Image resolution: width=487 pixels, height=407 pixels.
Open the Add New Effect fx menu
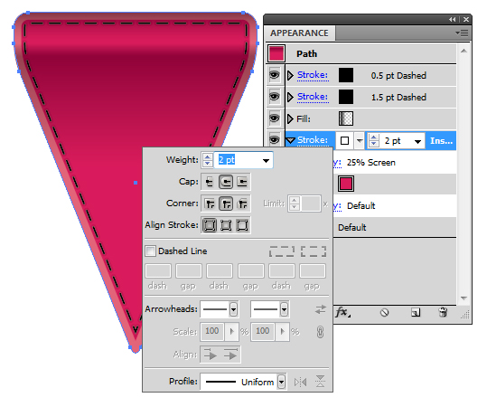pyautogui.click(x=342, y=312)
